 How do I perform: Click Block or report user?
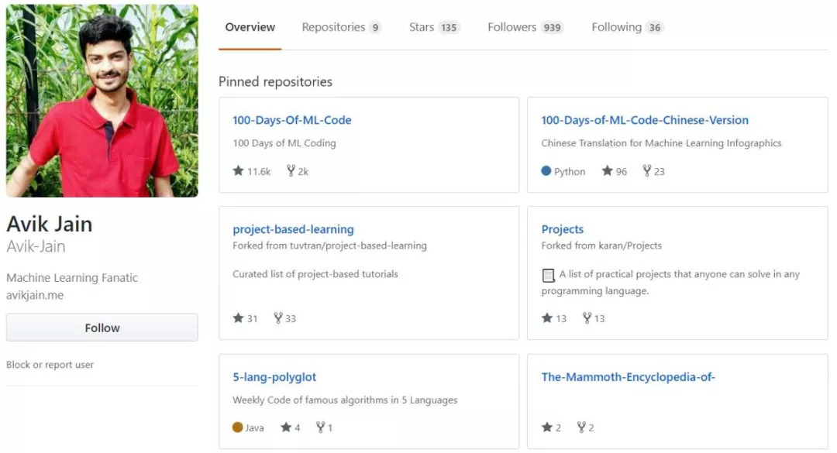coord(50,365)
